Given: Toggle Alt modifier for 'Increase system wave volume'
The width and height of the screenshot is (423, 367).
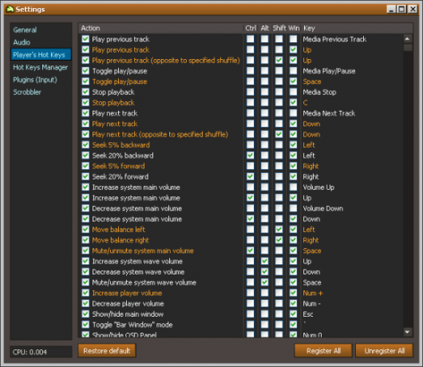Looking at the screenshot, I should [x=264, y=261].
